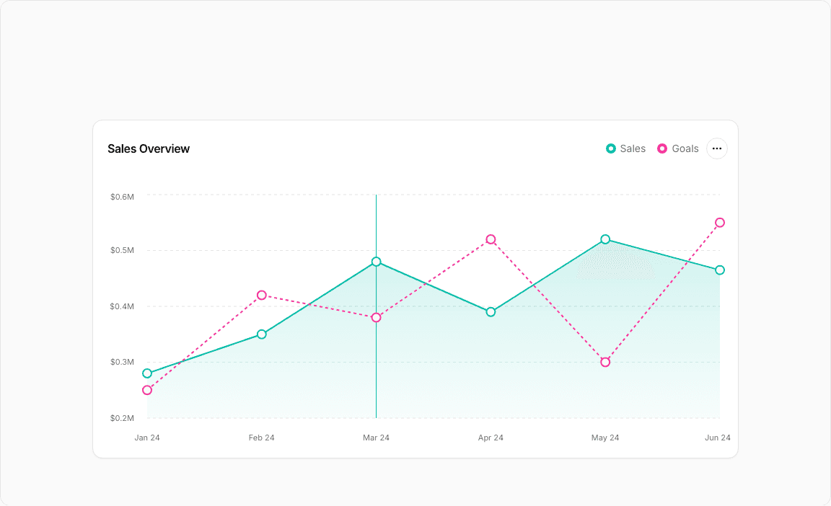Select the Sales data point for Mar 24

[376, 262]
